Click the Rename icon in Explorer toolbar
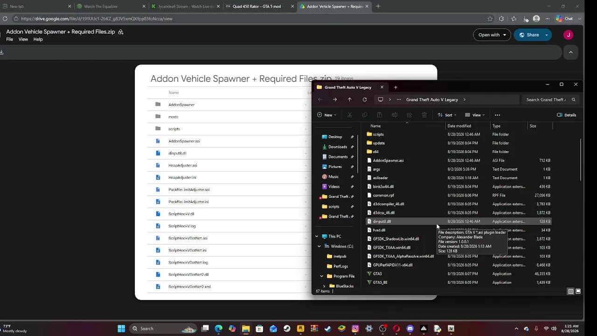 (395, 115)
